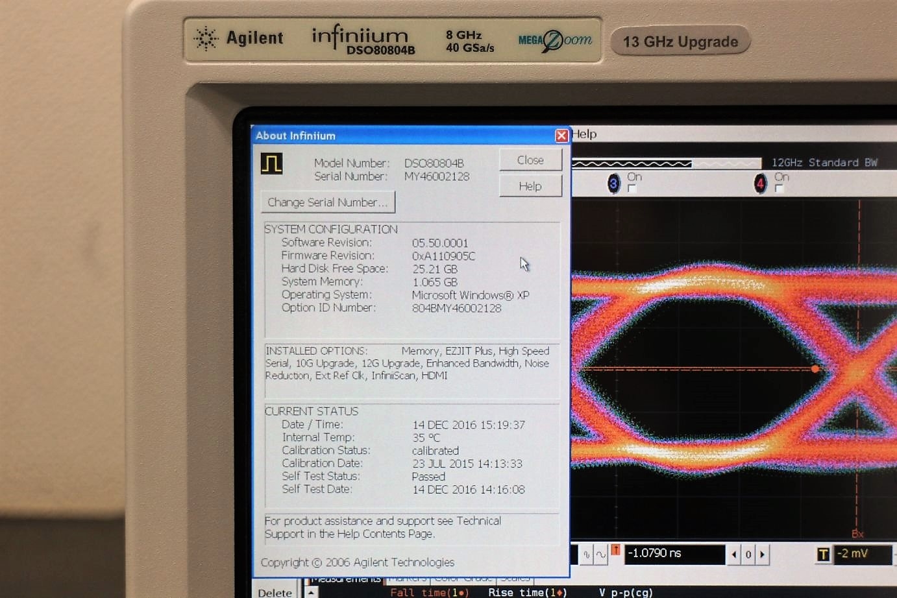Select the Rise time(1) measurement
This screenshot has height=598, width=897.
(527, 592)
